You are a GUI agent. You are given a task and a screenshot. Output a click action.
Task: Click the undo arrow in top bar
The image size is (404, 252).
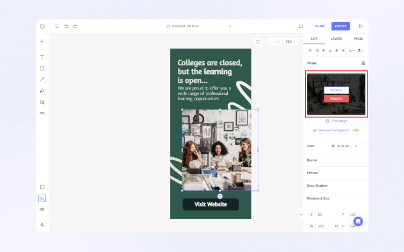[x=66, y=26]
